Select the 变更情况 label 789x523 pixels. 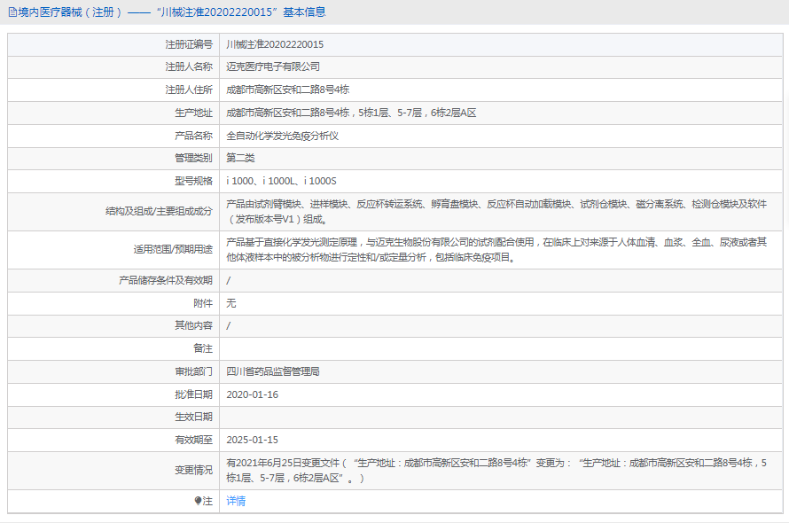coord(194,470)
